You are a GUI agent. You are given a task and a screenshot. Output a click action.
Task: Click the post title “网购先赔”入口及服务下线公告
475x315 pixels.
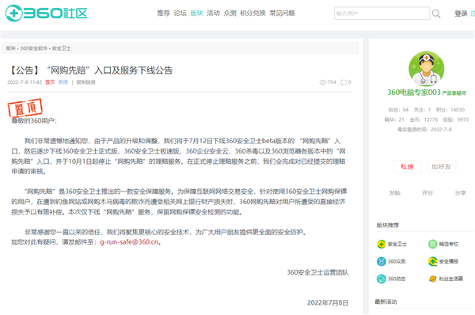click(110, 70)
